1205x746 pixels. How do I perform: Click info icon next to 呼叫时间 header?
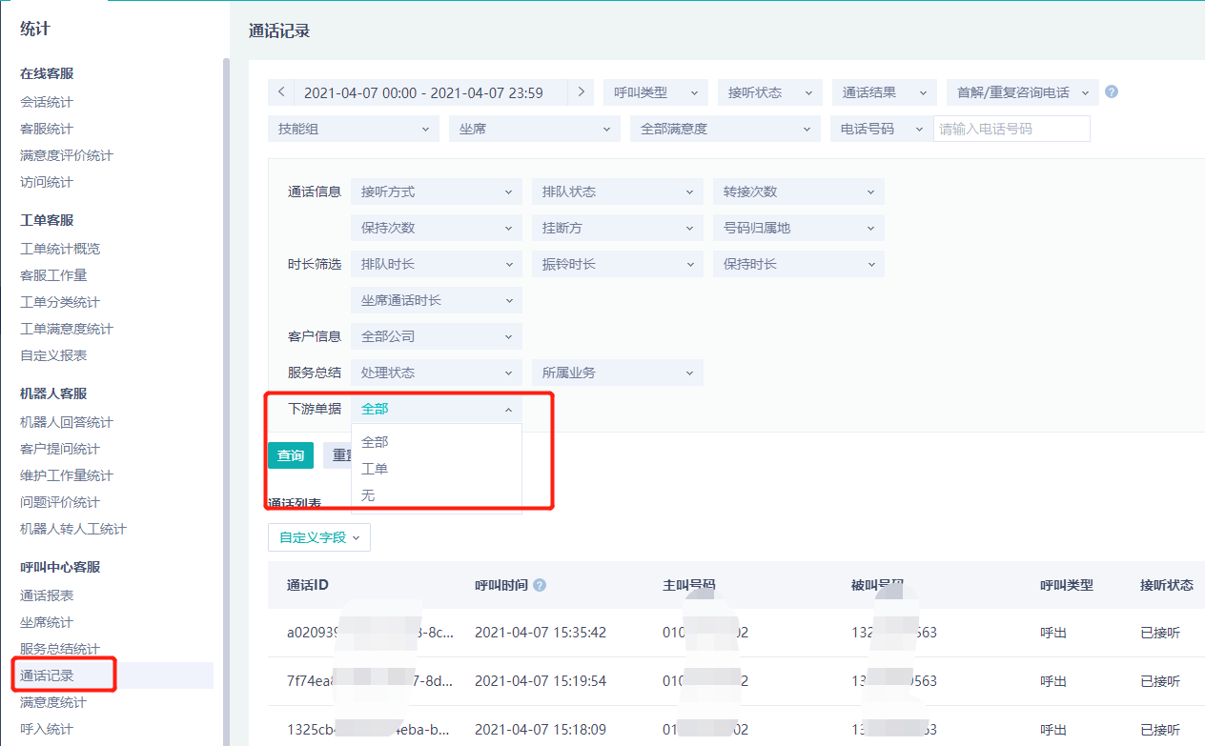(x=540, y=585)
